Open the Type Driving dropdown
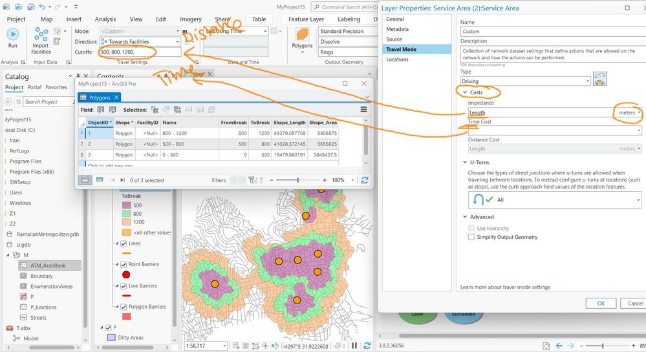646x352 pixels. click(x=588, y=81)
